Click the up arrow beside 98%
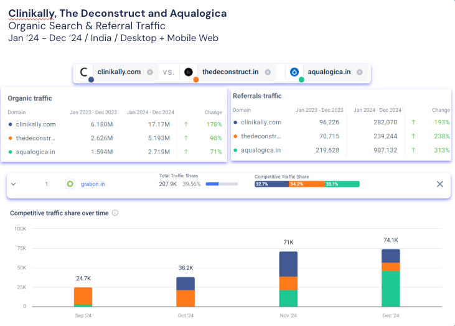The width and height of the screenshot is (455, 326). point(186,138)
